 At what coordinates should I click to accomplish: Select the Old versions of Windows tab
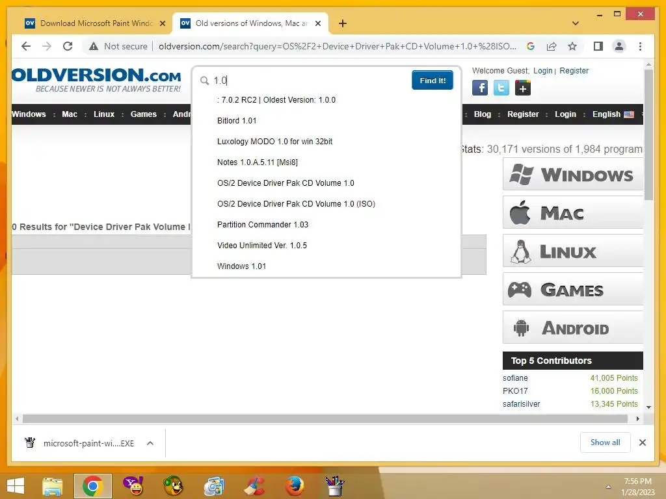point(252,23)
